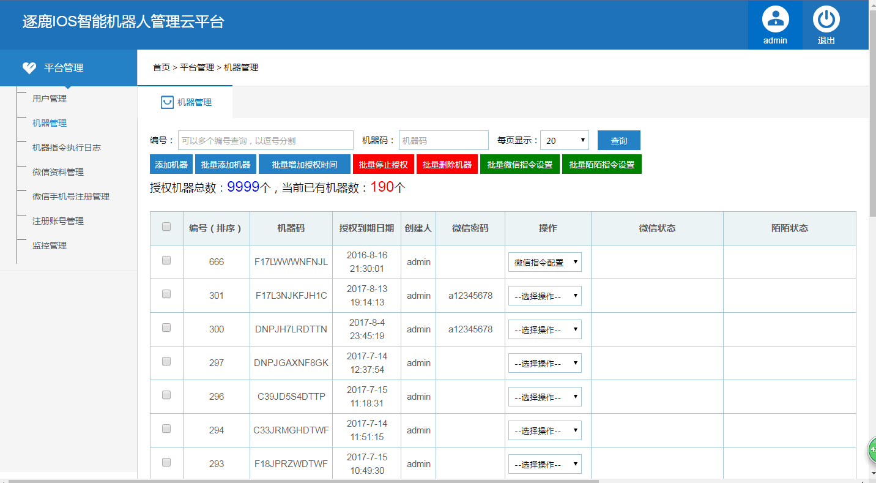Check the box for machine 300
The width and height of the screenshot is (876, 483).
coord(166,328)
